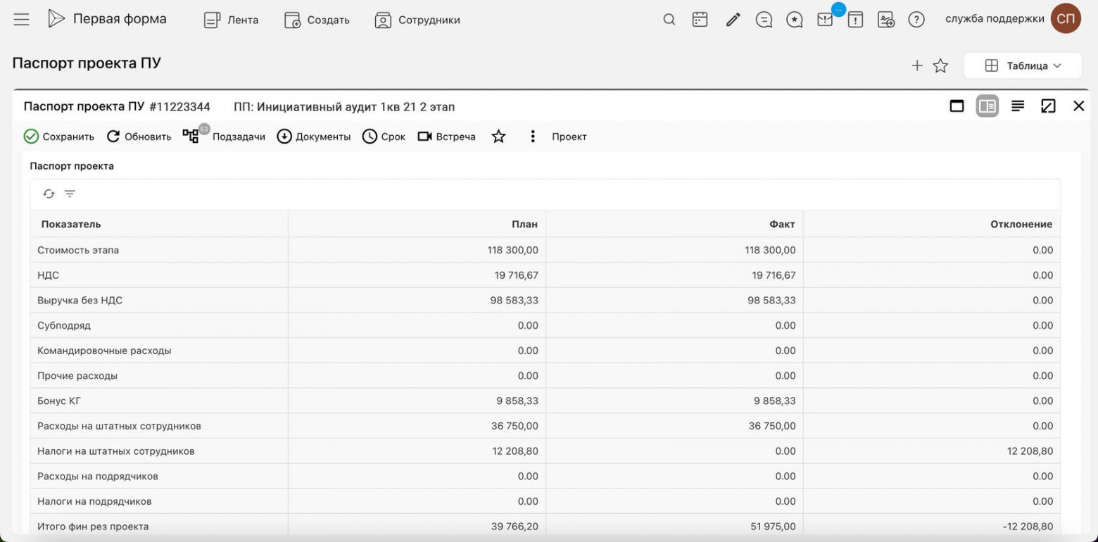
Task: Mark the view as favorite with the star beside plus
Action: pyautogui.click(x=940, y=65)
